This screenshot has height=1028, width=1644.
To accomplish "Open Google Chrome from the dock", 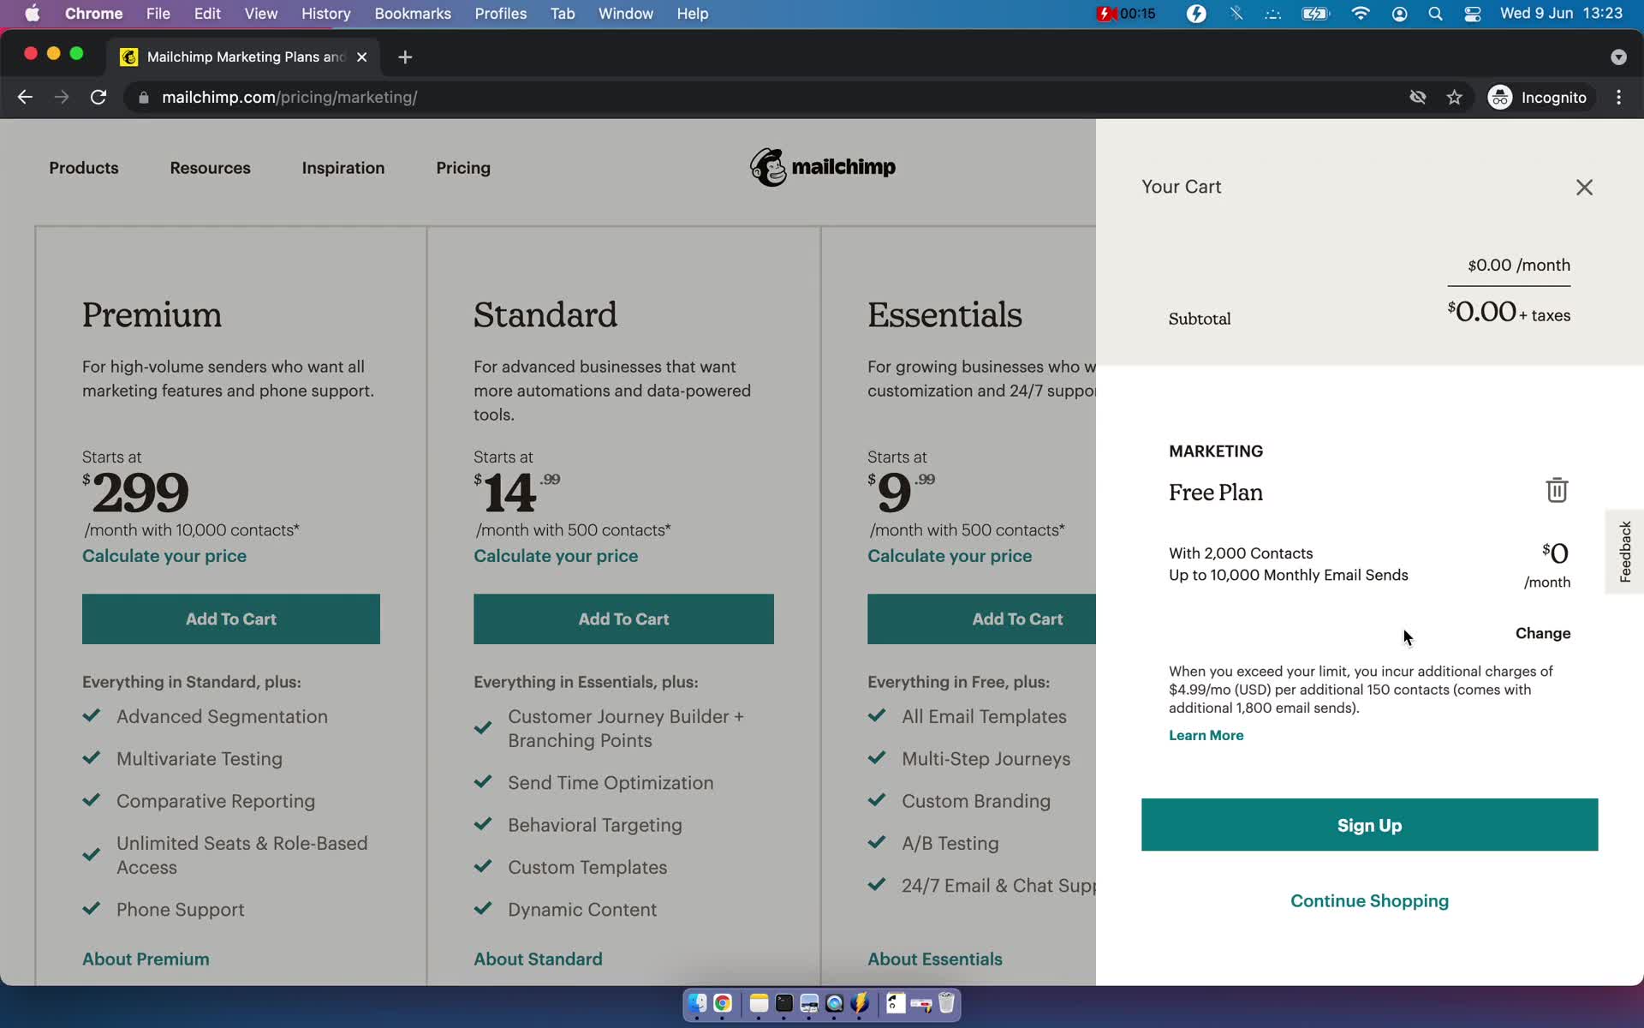I will [723, 1003].
